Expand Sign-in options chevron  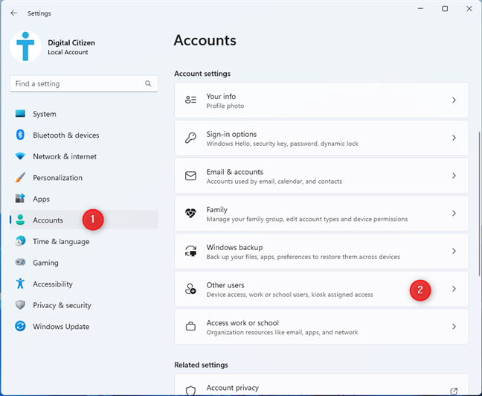pos(454,138)
